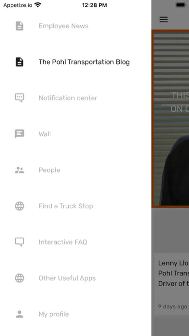Open the Lenny Lloyd article card
Viewport: 189px width, 336px height.
coord(171,284)
